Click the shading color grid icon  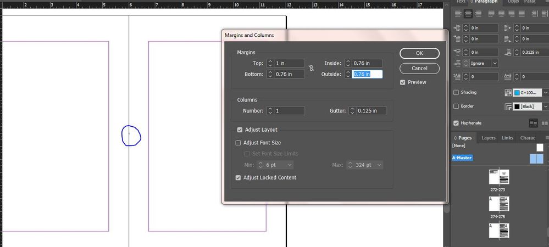508,93
